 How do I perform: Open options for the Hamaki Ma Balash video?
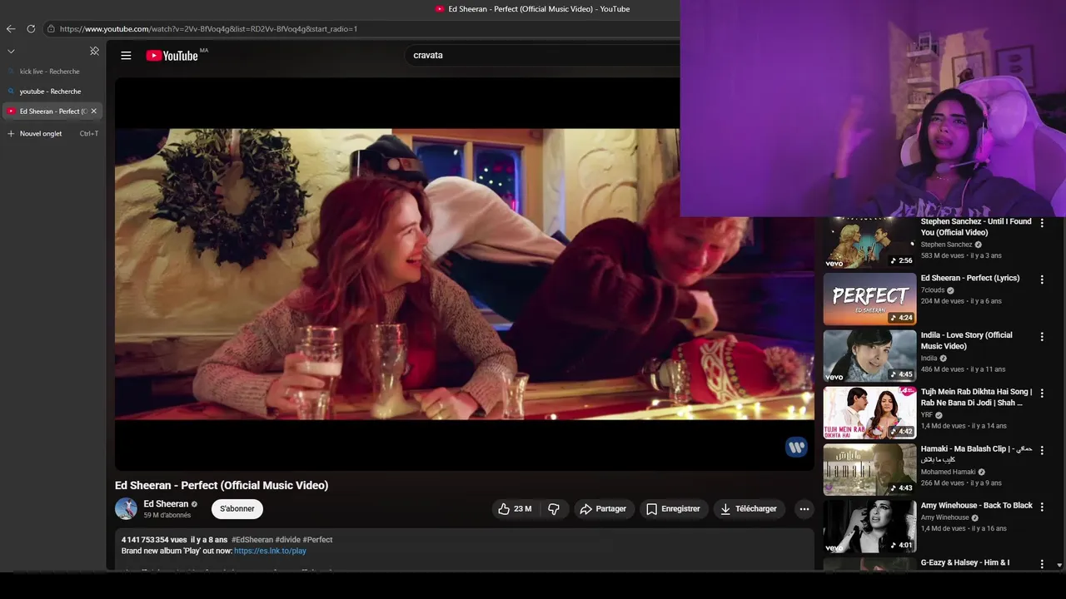pos(1042,450)
